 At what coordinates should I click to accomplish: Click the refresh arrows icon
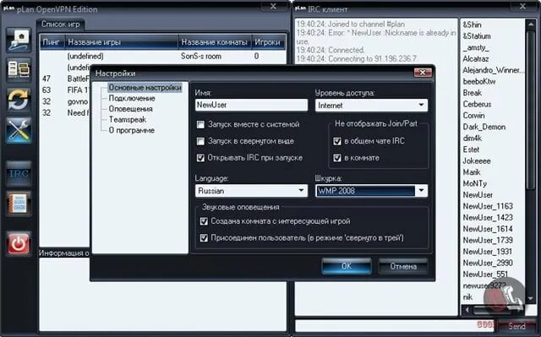pos(19,100)
